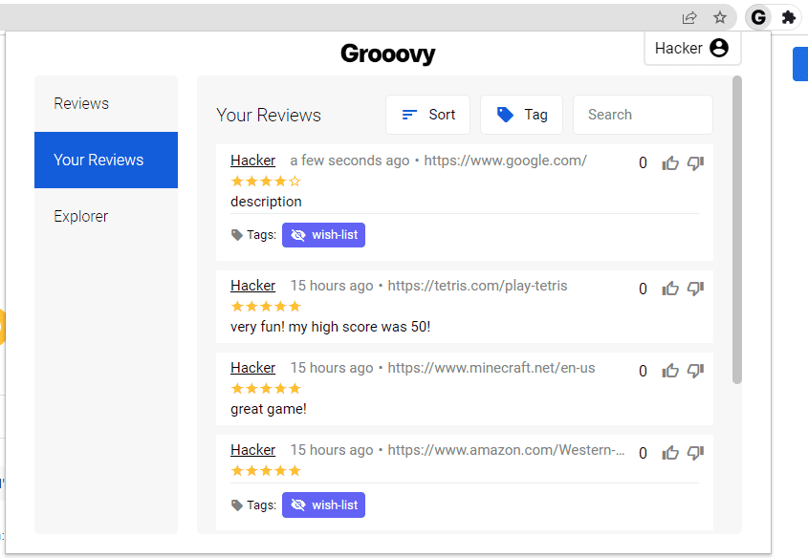Upvote the minecraft.net review
Image resolution: width=808 pixels, height=558 pixels.
[670, 371]
